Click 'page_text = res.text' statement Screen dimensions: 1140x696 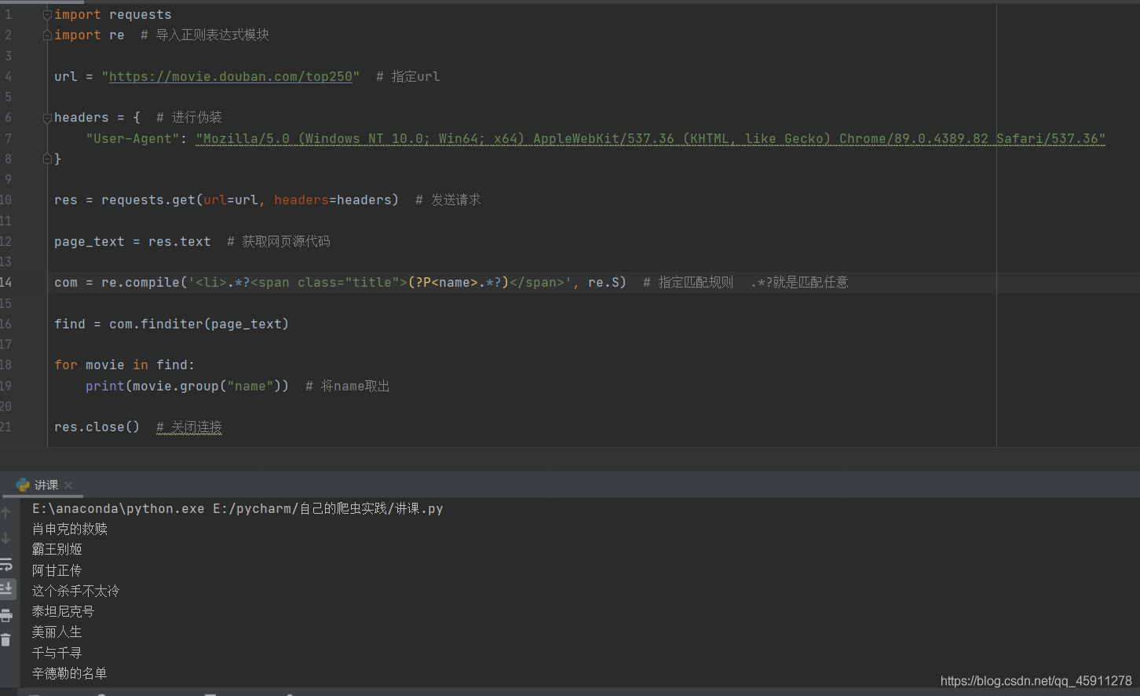click(x=133, y=242)
